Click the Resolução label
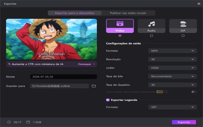This screenshot has height=127, width=203. pyautogui.click(x=113, y=59)
